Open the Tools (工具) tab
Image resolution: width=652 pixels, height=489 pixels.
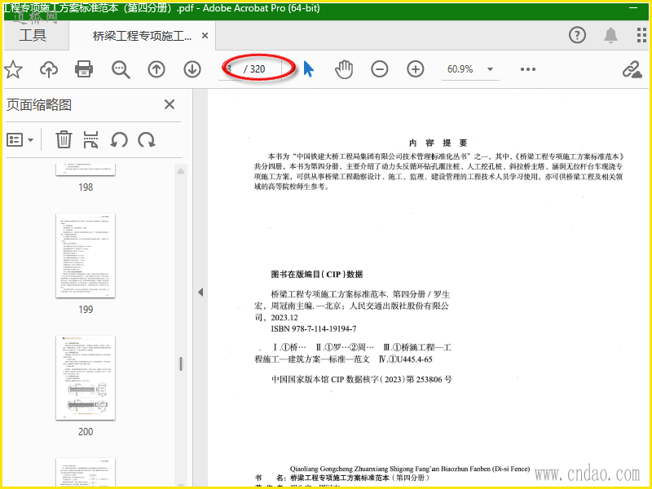(33, 35)
